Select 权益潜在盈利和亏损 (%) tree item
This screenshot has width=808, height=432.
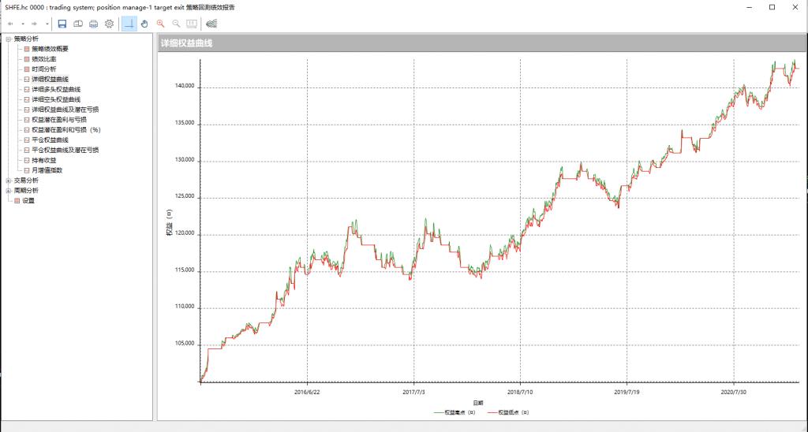pos(66,130)
